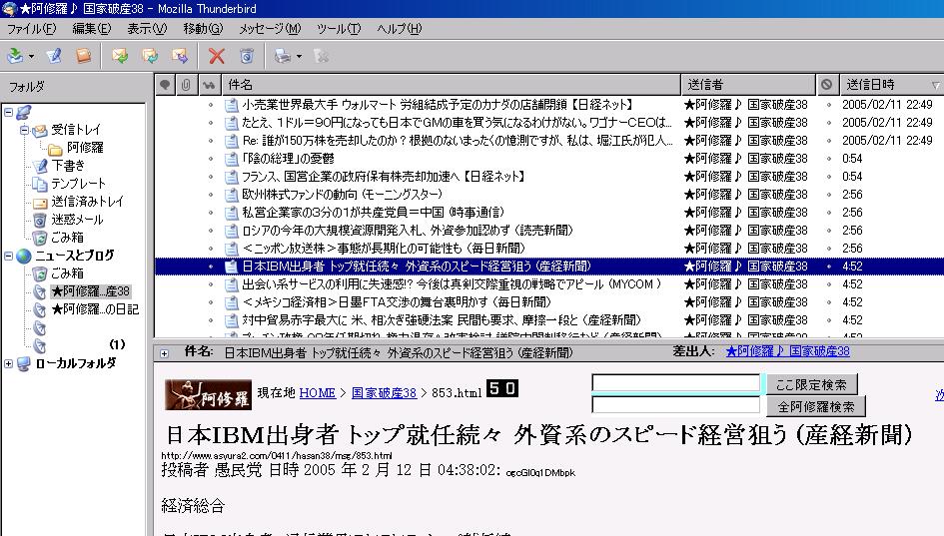The height and width of the screenshot is (536, 944).
Task: Collapse the ニュースとブログ account
Action: (8, 256)
